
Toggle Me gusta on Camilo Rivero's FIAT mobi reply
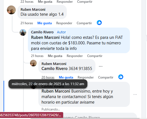click(x=55, y=56)
